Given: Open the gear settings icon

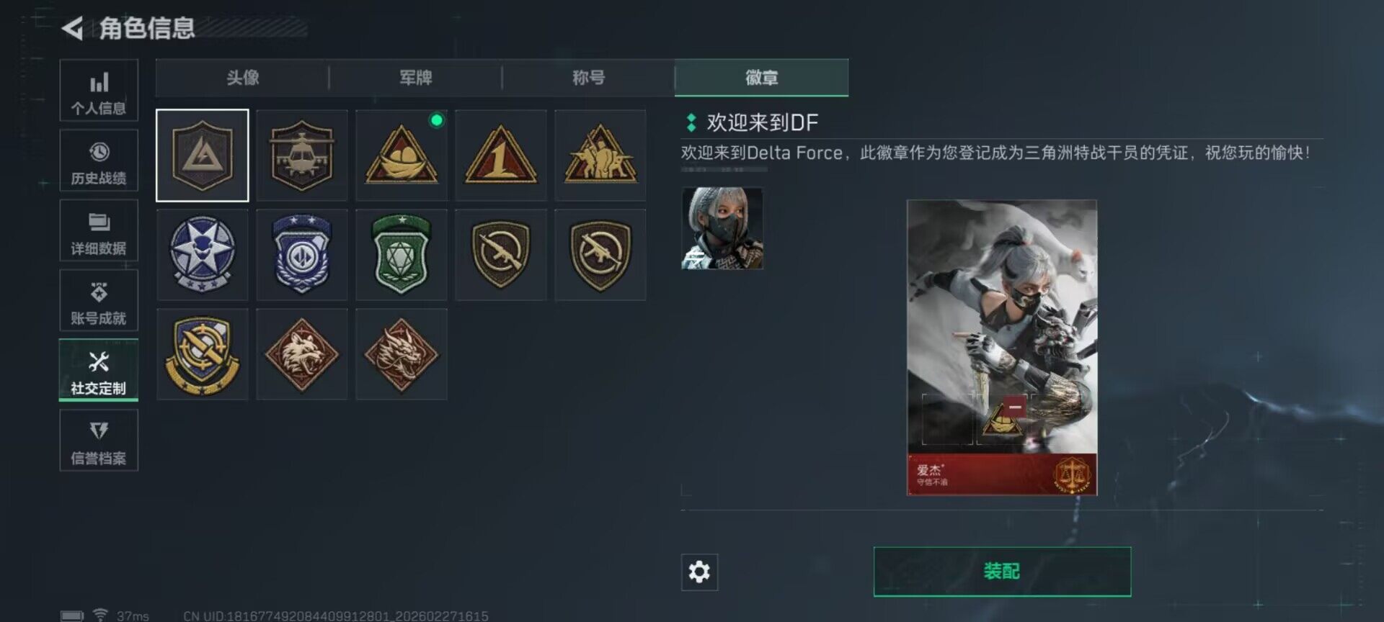Looking at the screenshot, I should pyautogui.click(x=699, y=572).
